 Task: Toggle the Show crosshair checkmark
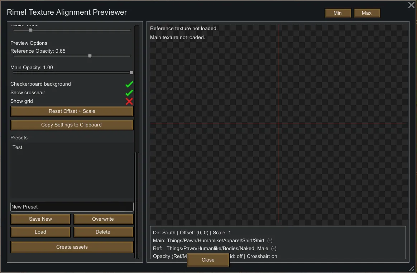click(x=129, y=93)
